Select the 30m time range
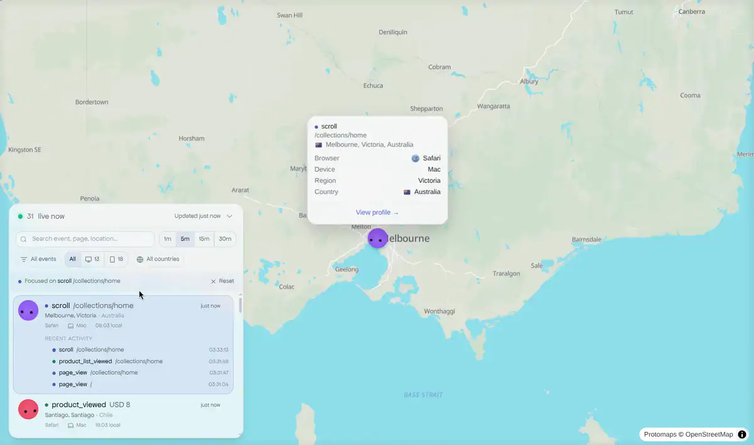 (225, 239)
